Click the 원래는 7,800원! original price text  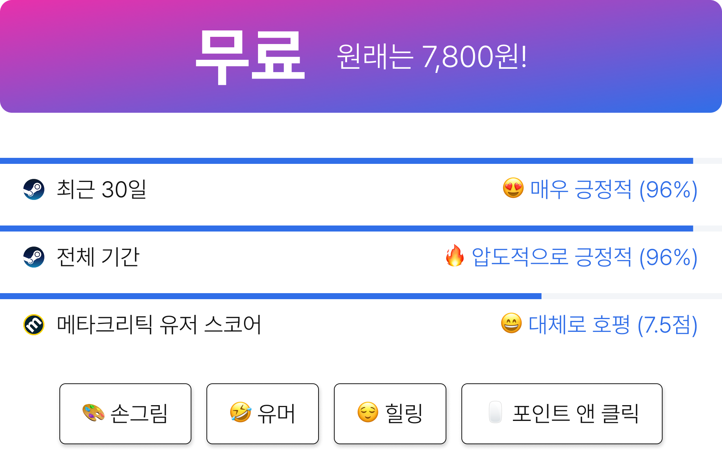(x=432, y=57)
